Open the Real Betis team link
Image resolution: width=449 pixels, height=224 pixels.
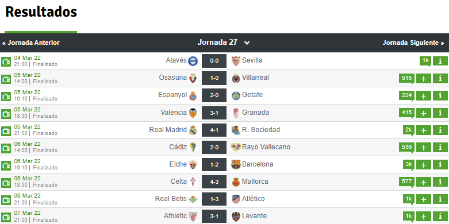[171, 199]
